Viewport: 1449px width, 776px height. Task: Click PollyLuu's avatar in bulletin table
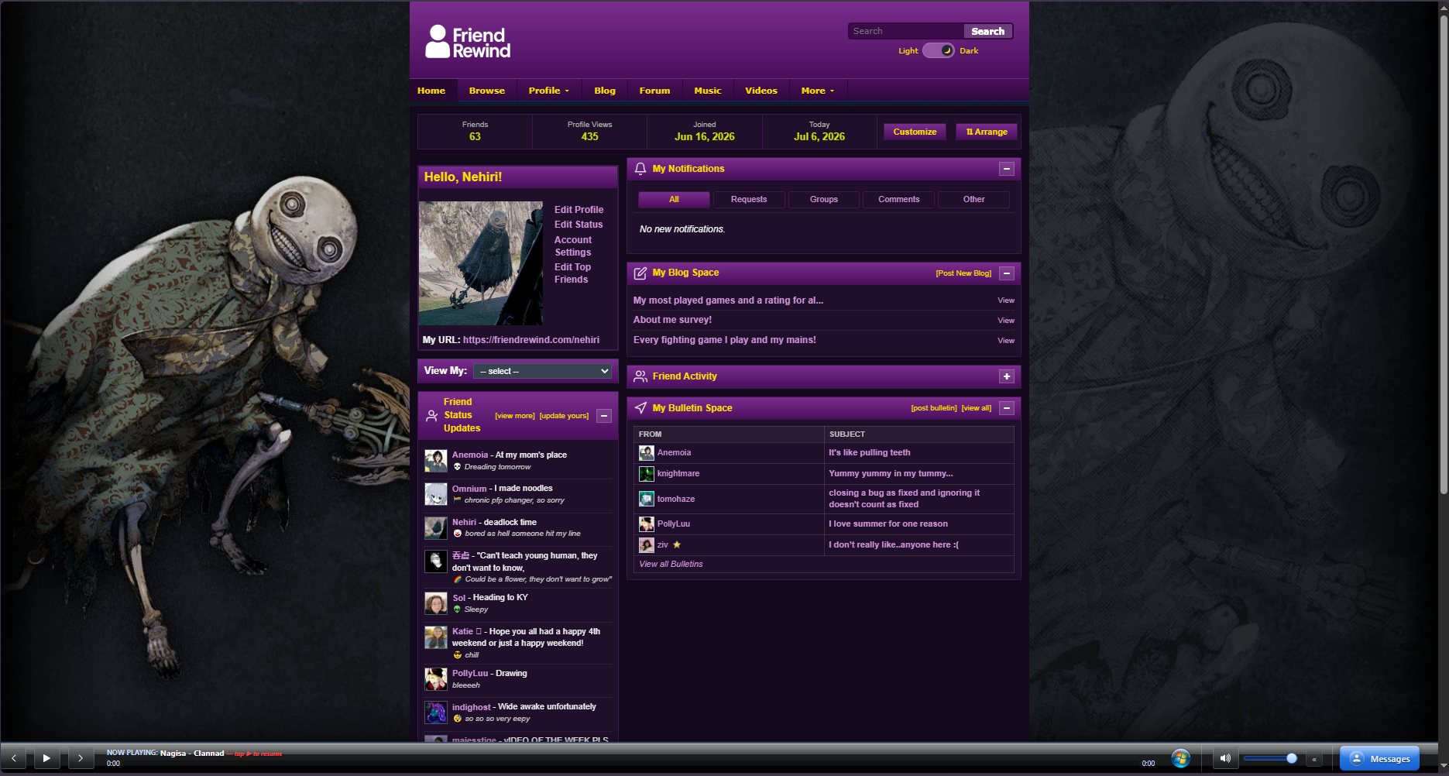tap(646, 524)
